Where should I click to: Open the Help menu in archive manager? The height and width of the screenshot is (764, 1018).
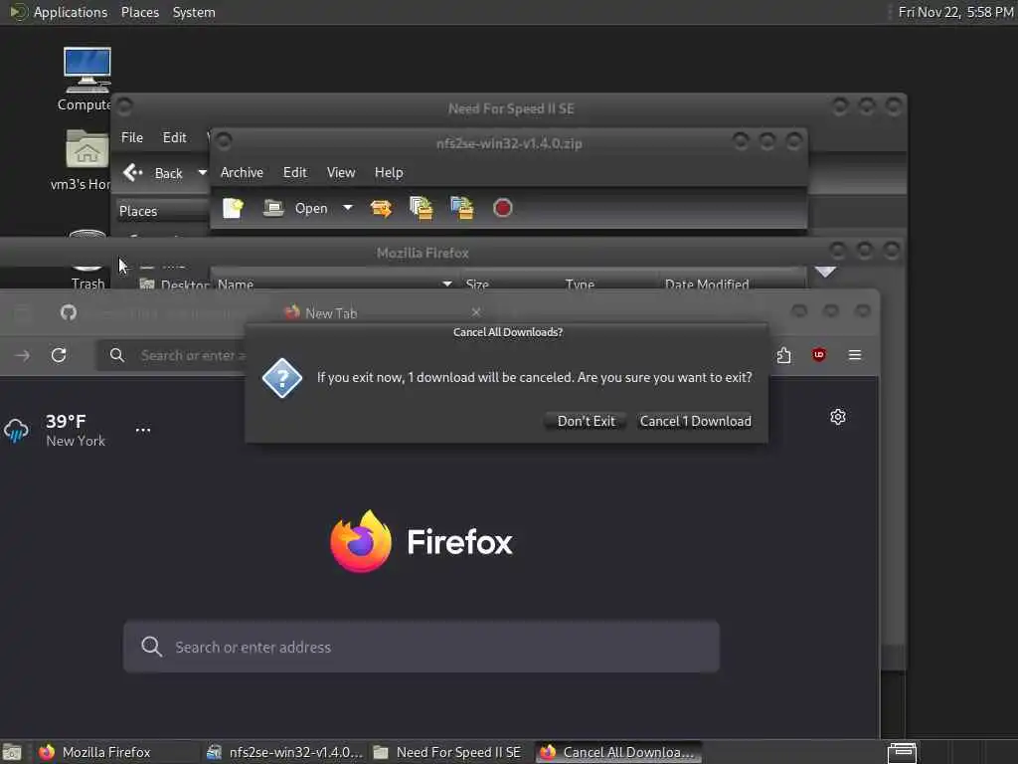[x=389, y=172]
